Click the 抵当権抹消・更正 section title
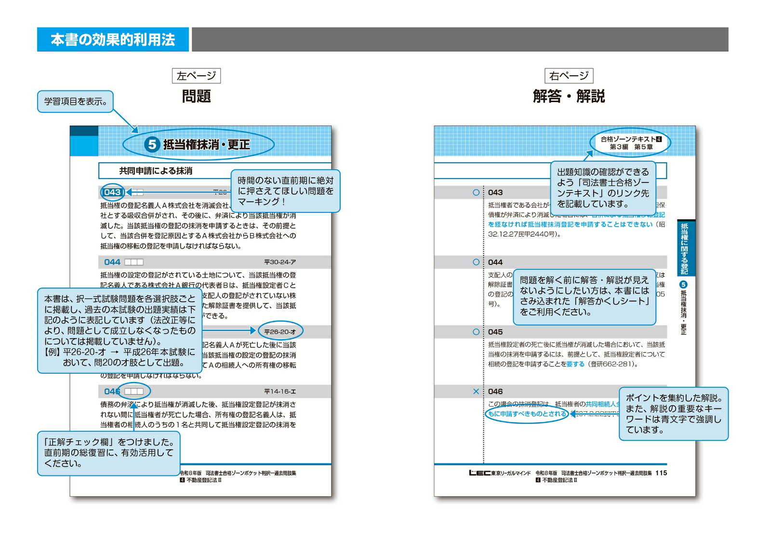 [206, 145]
